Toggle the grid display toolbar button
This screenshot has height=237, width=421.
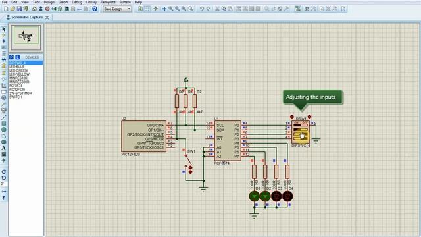(147, 9)
